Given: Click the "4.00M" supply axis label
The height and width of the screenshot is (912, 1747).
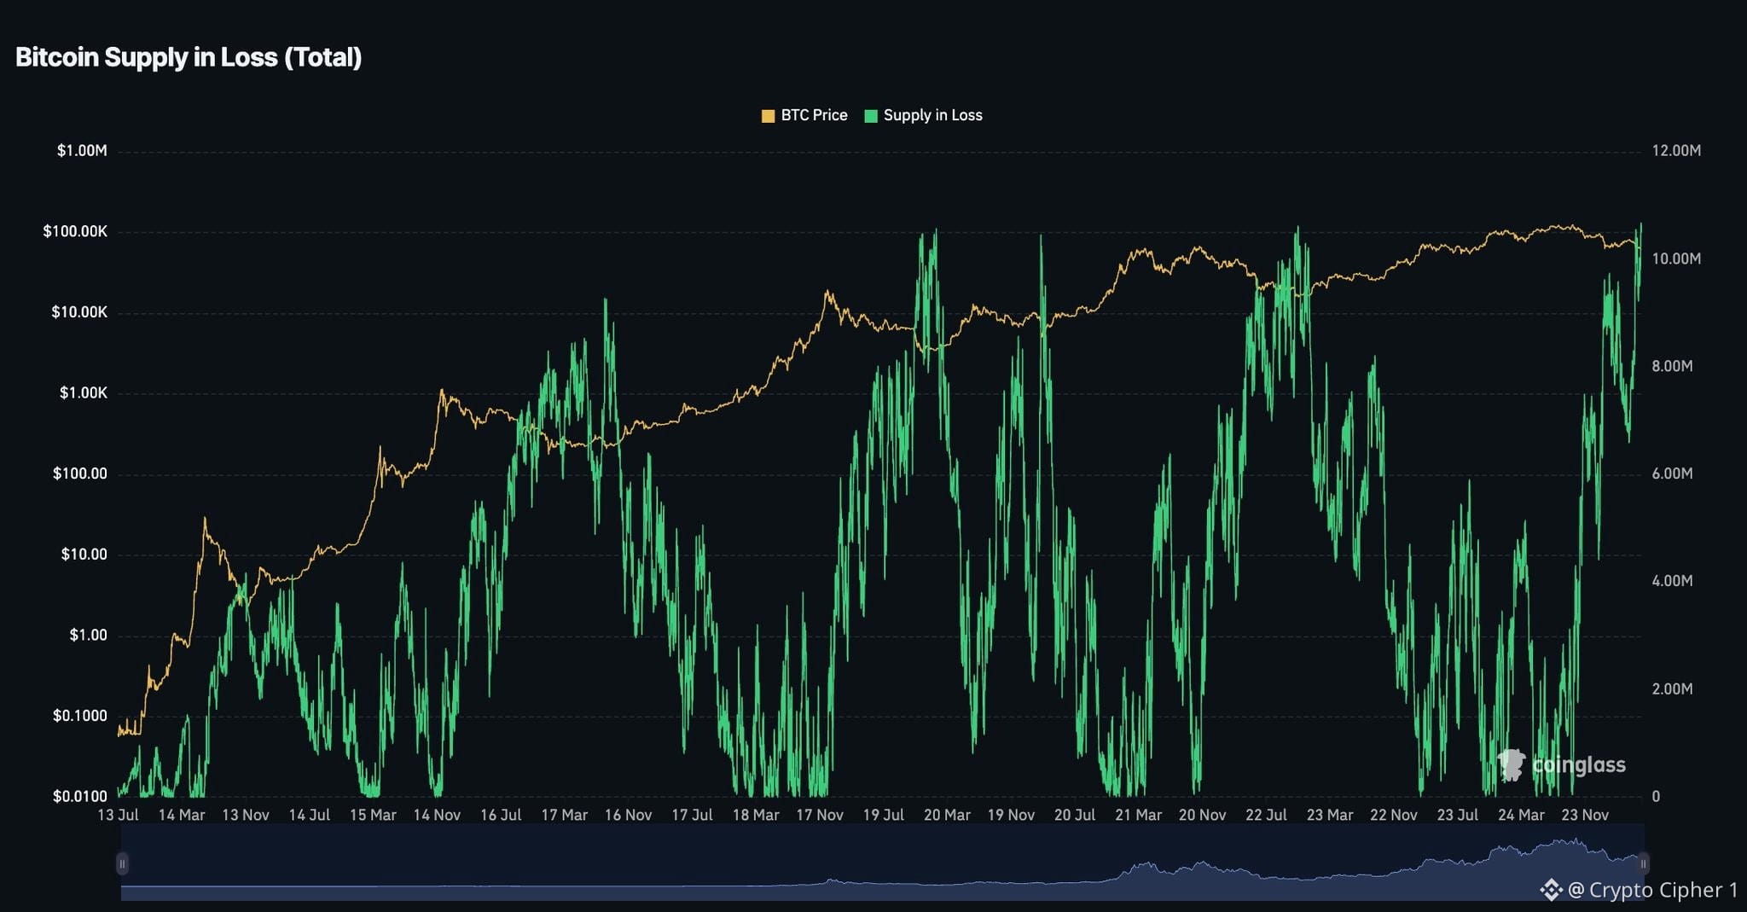Looking at the screenshot, I should coord(1672,581).
